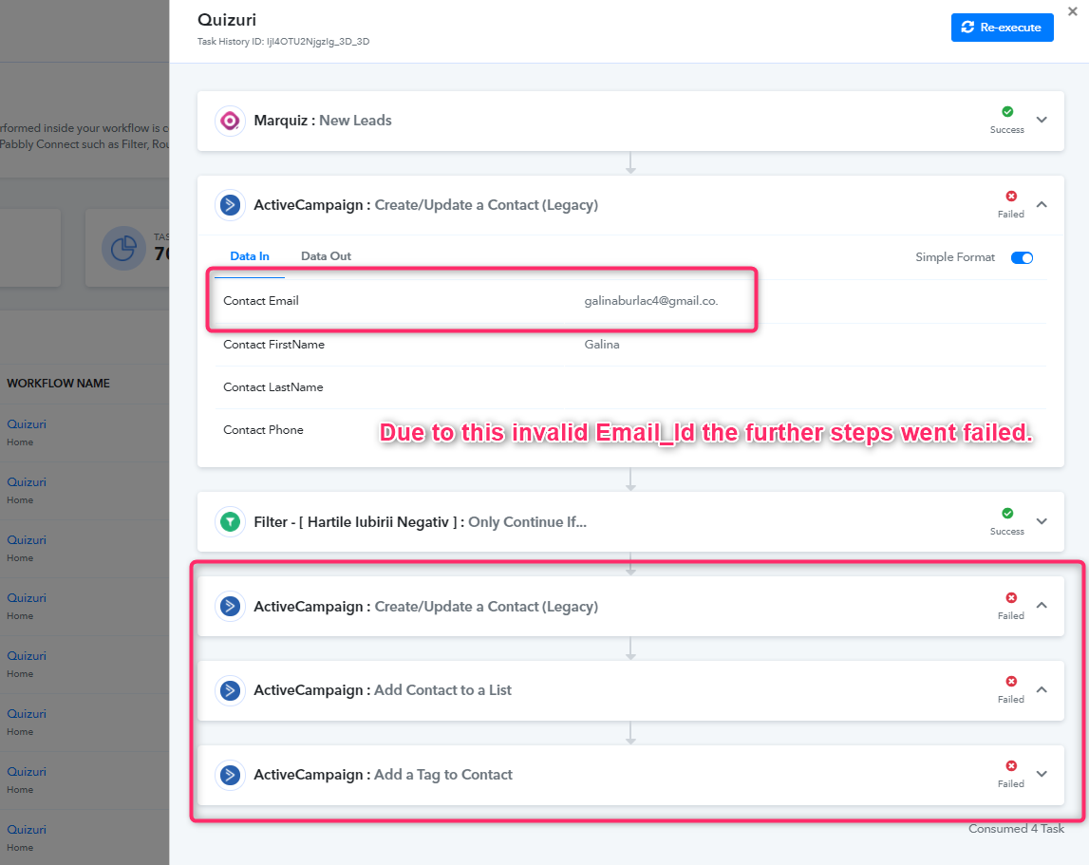
Task: Toggle the Simple Format switch
Action: [x=1022, y=257]
